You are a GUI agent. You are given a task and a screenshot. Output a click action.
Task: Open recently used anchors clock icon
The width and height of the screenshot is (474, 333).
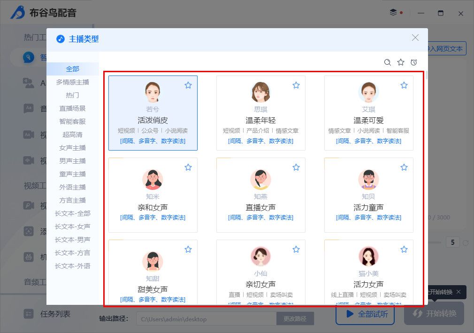pos(414,62)
